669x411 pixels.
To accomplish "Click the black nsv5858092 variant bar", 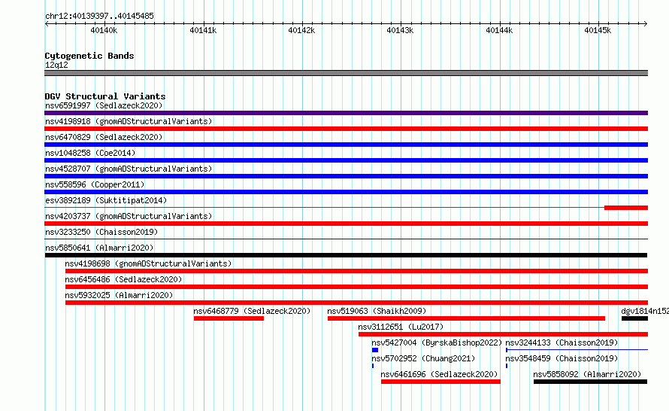I will coord(591,382).
